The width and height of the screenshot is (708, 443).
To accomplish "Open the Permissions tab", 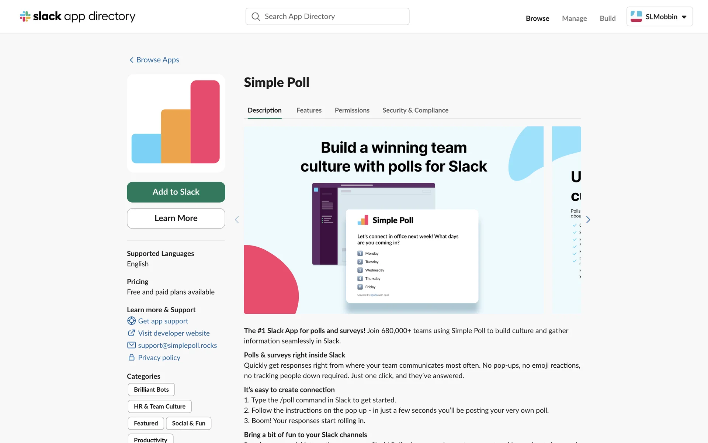I will [x=352, y=110].
